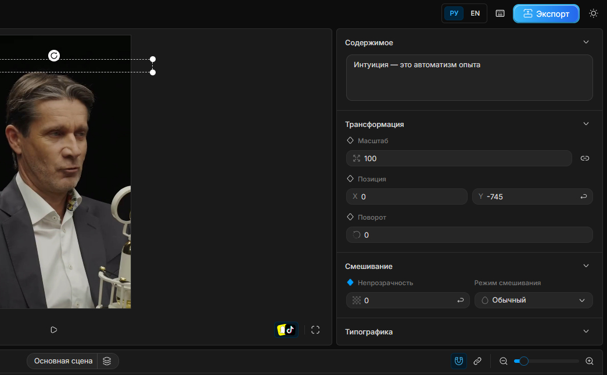Click the Экспорт button
This screenshot has height=375, width=607.
[546, 14]
